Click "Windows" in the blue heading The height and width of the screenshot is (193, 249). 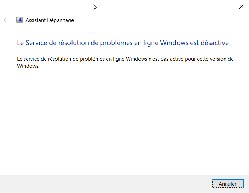(x=174, y=43)
